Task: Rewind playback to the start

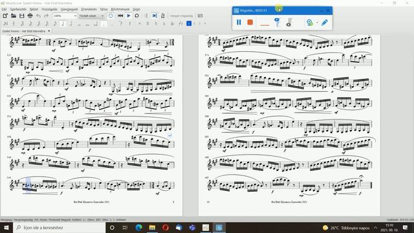Action: pos(120,16)
